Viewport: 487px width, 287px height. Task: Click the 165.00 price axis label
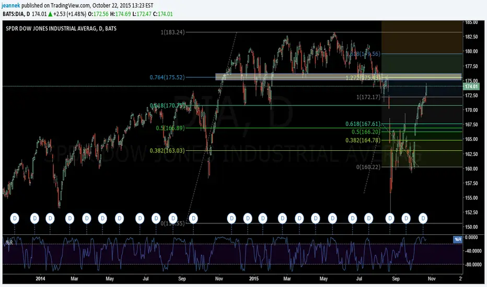coord(471,139)
